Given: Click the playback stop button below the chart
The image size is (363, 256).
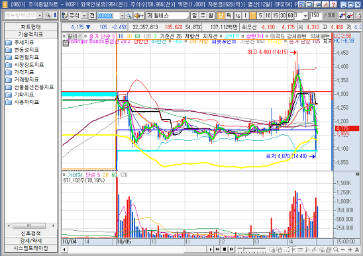Looking at the screenshot, I should [225, 249].
